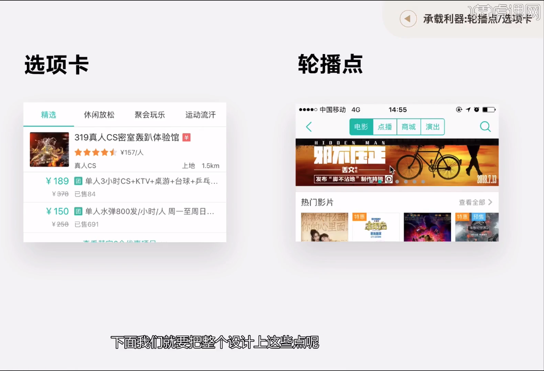Switch to the 运动流汗 tab

[201, 115]
